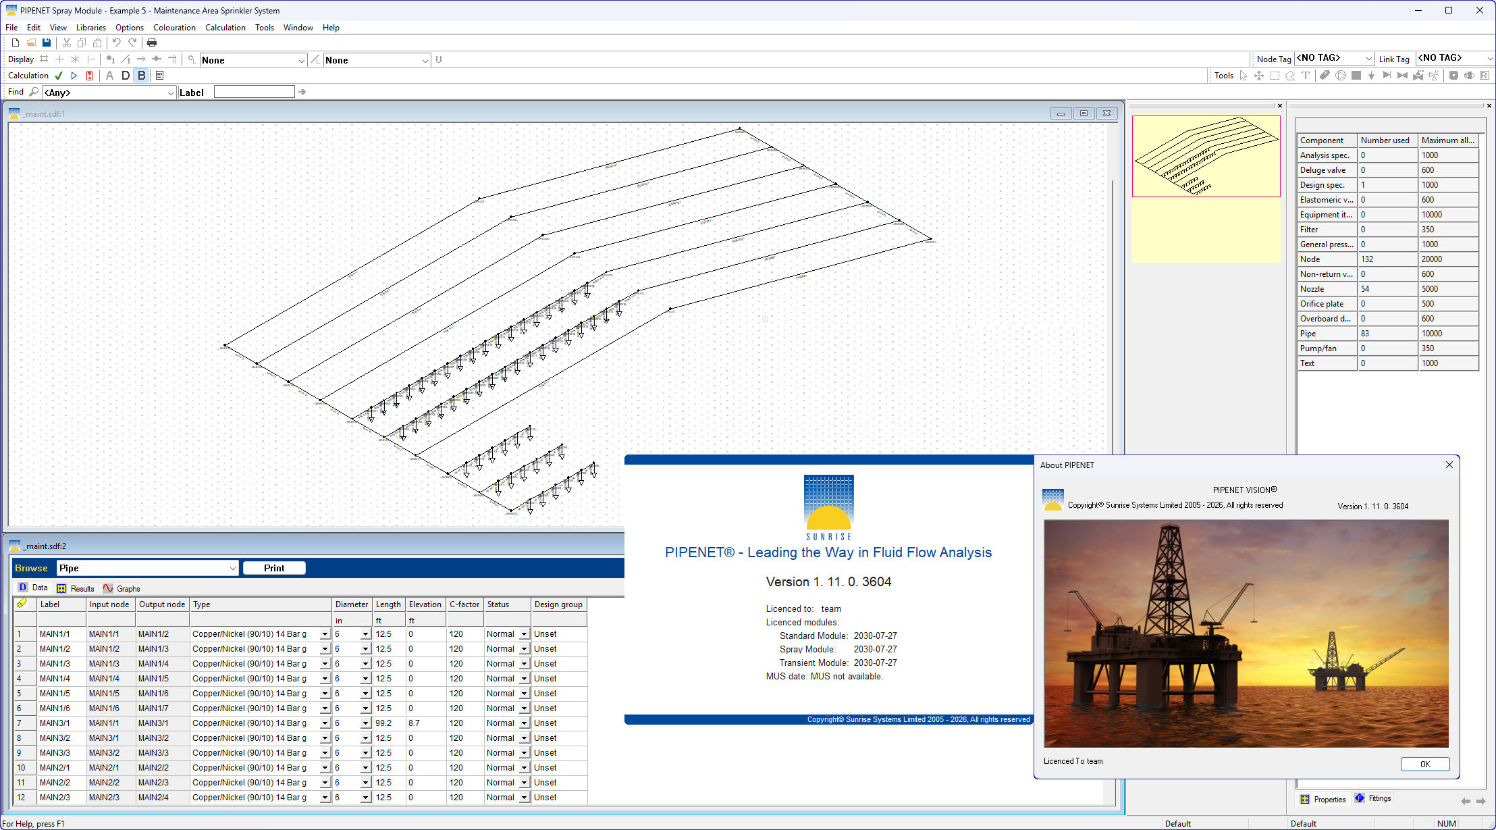The image size is (1496, 830).
Task: Open the Colouration menu
Action: [174, 28]
